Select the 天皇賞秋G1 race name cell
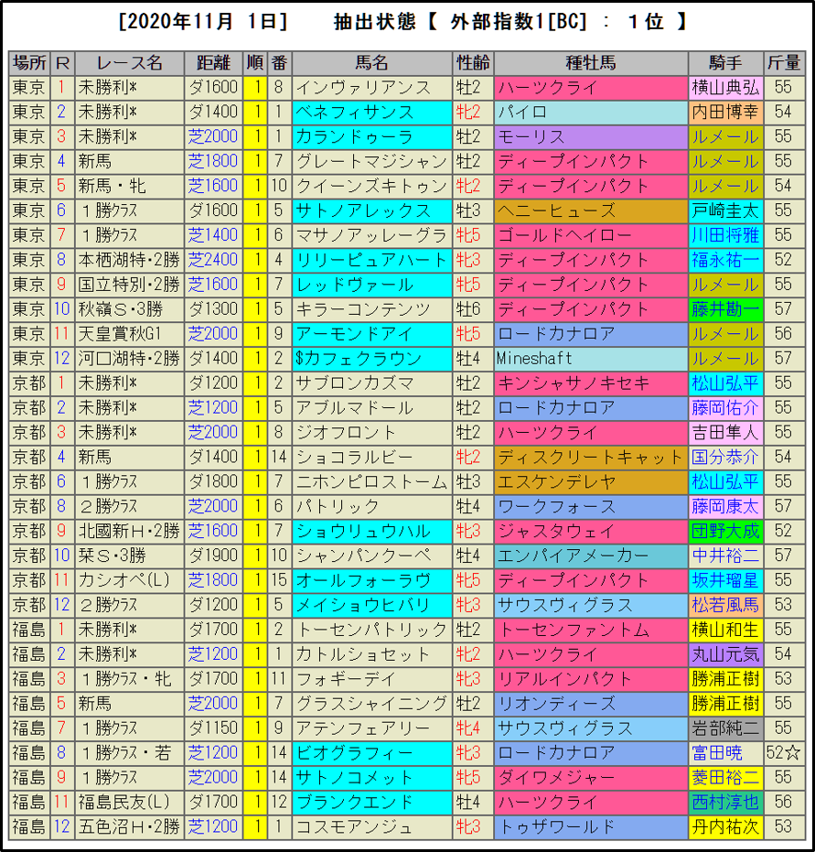 (129, 334)
